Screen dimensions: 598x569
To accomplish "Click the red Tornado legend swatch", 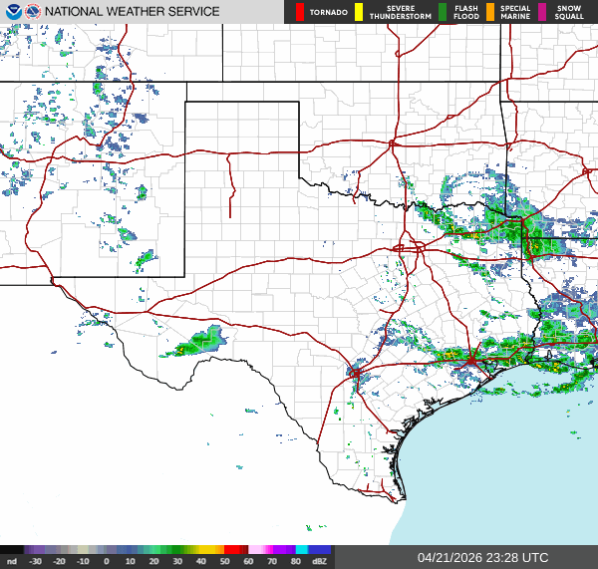I will pyautogui.click(x=300, y=12).
